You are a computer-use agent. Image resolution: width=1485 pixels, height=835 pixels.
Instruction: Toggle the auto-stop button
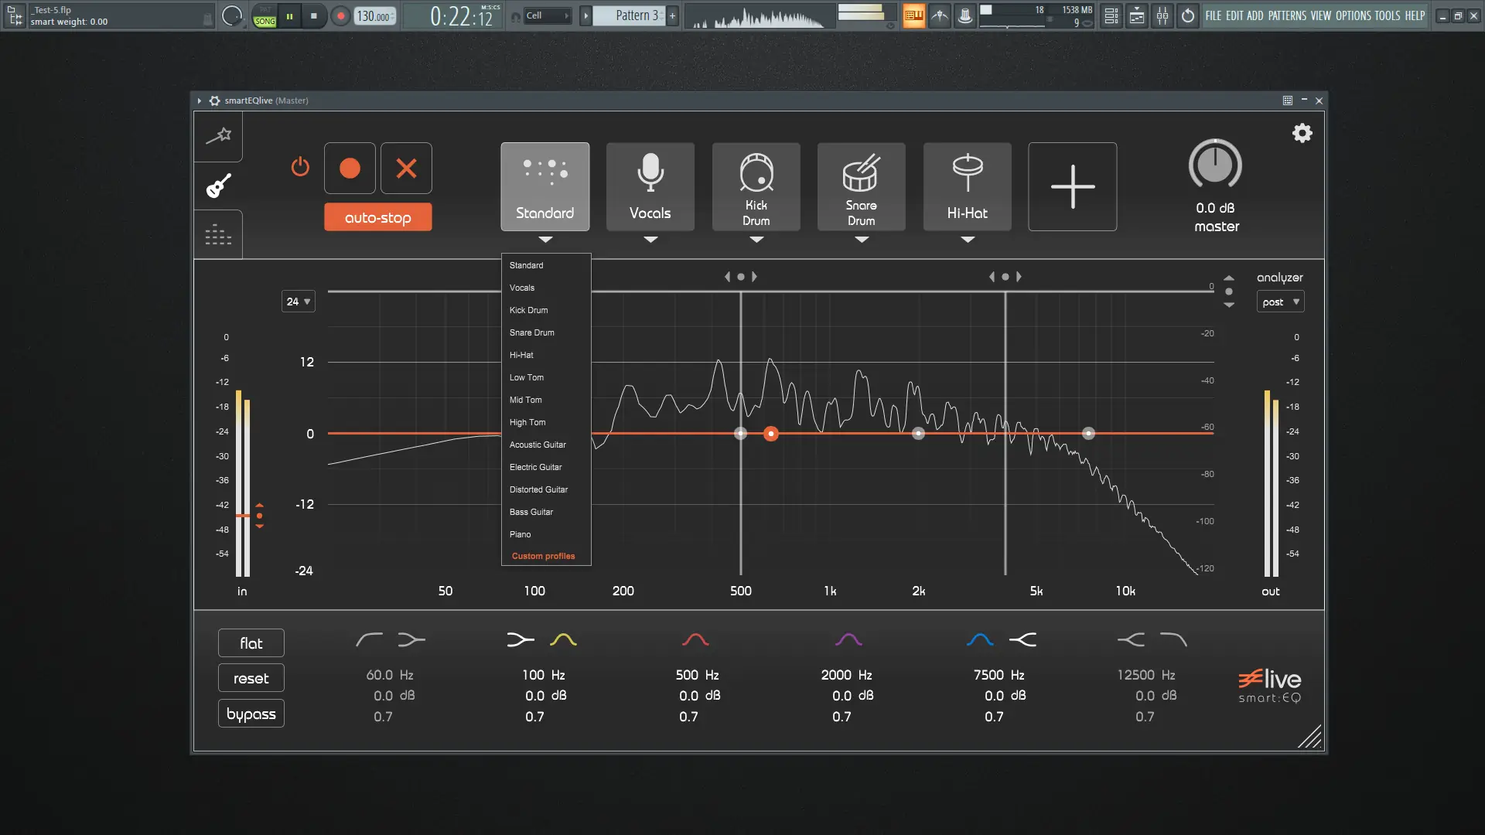pyautogui.click(x=377, y=217)
